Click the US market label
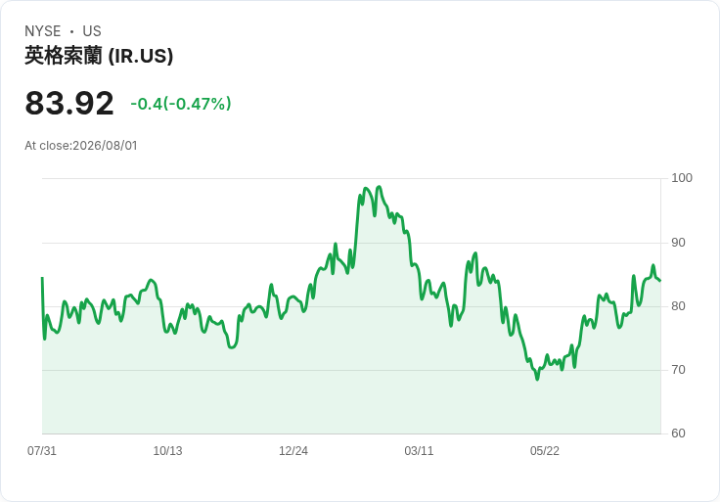720x502 pixels. click(x=92, y=31)
